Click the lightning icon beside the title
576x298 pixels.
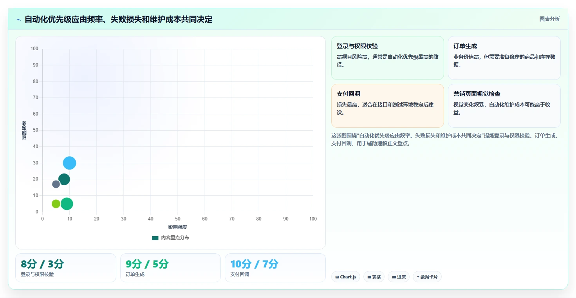point(18,20)
